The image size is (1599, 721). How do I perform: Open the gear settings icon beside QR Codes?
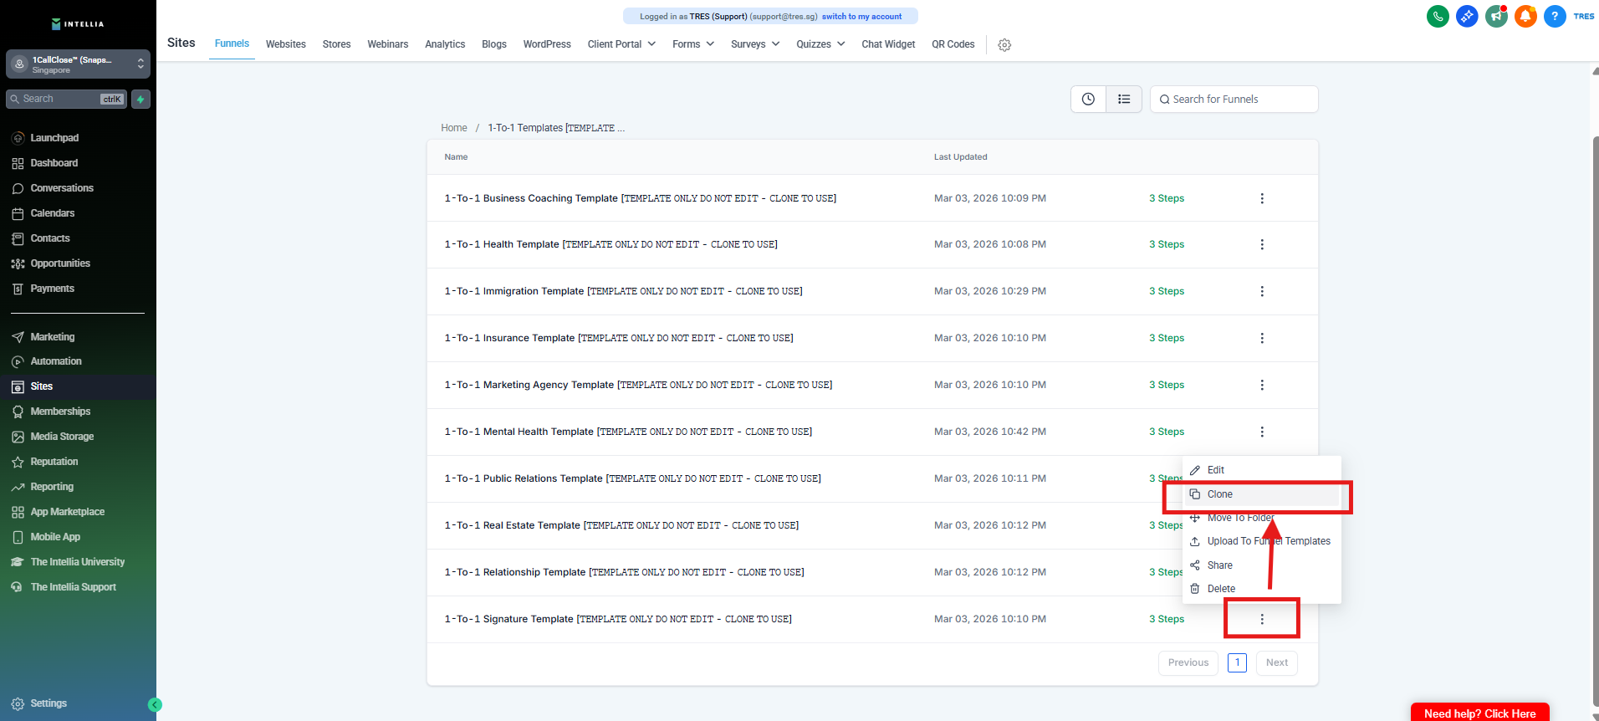1004,45
